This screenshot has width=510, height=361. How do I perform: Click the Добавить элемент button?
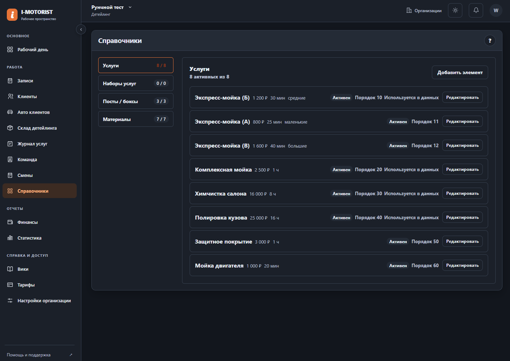tap(460, 72)
